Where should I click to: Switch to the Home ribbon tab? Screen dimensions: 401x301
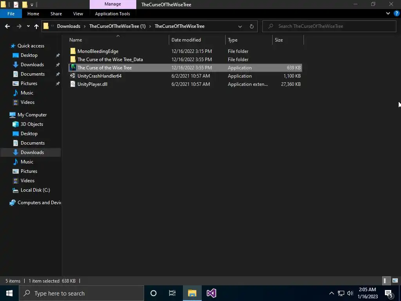pos(33,14)
